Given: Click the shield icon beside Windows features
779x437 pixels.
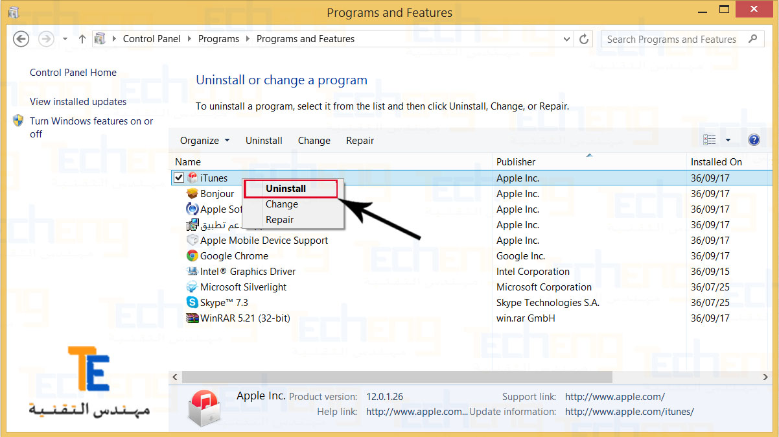Looking at the screenshot, I should 19,121.
